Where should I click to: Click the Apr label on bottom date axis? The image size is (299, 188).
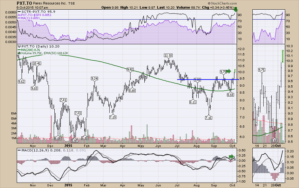tap(122, 185)
